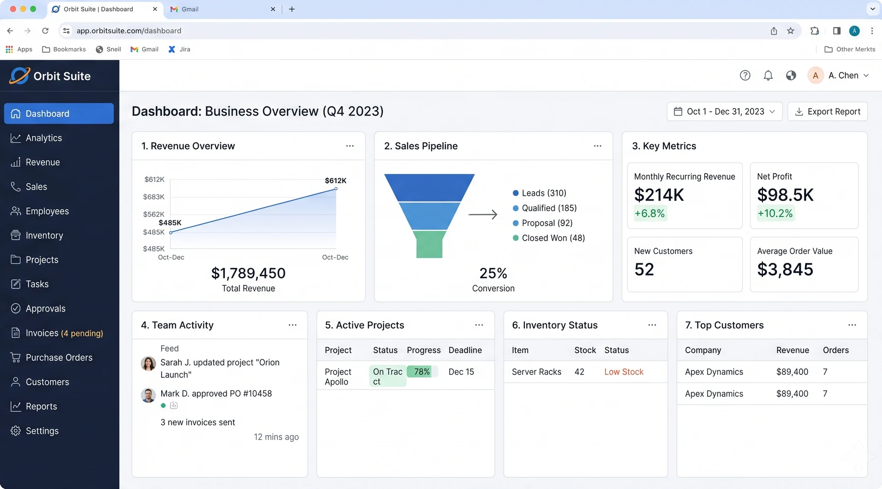Image resolution: width=882 pixels, height=489 pixels.
Task: Select Purchase Orders in sidebar
Action: point(59,358)
